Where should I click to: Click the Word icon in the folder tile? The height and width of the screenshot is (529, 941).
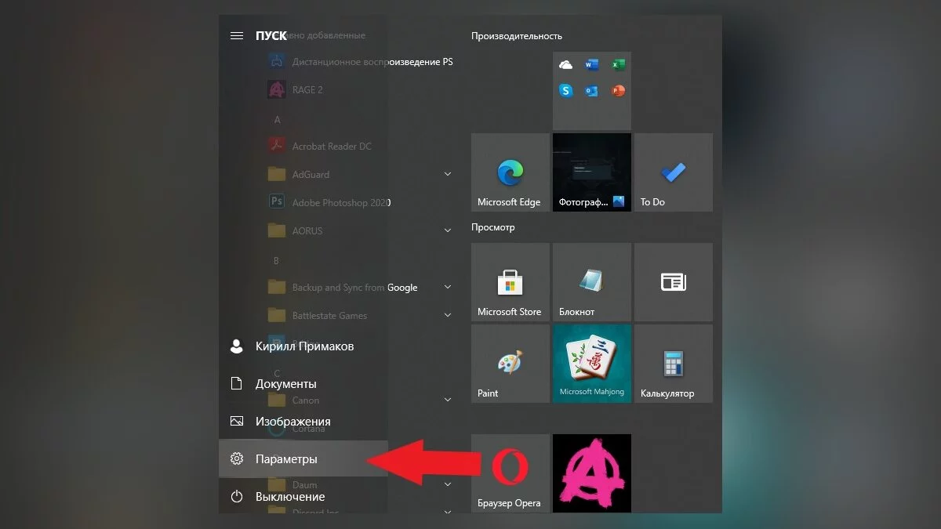tap(591, 66)
